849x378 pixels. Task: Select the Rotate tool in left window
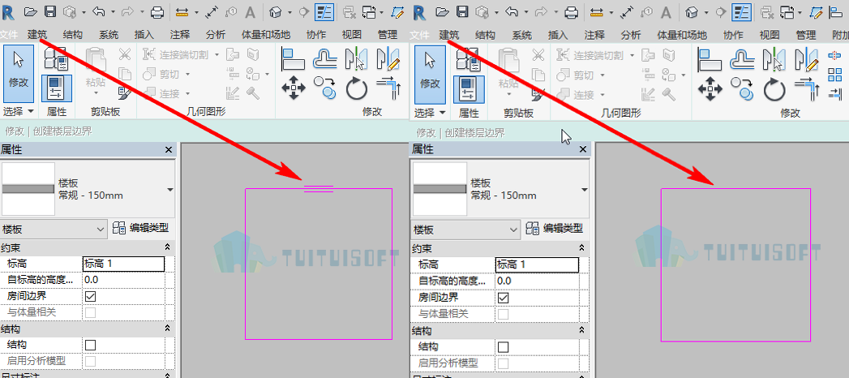[356, 88]
